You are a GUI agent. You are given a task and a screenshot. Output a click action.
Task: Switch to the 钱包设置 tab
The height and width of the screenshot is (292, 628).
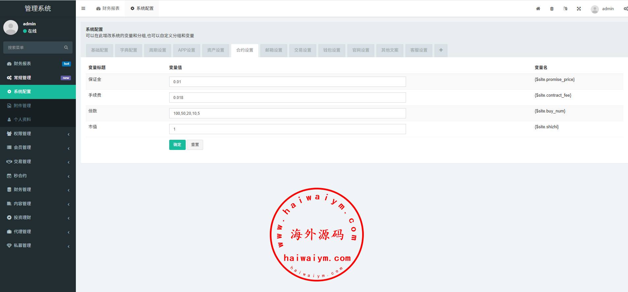tap(331, 50)
